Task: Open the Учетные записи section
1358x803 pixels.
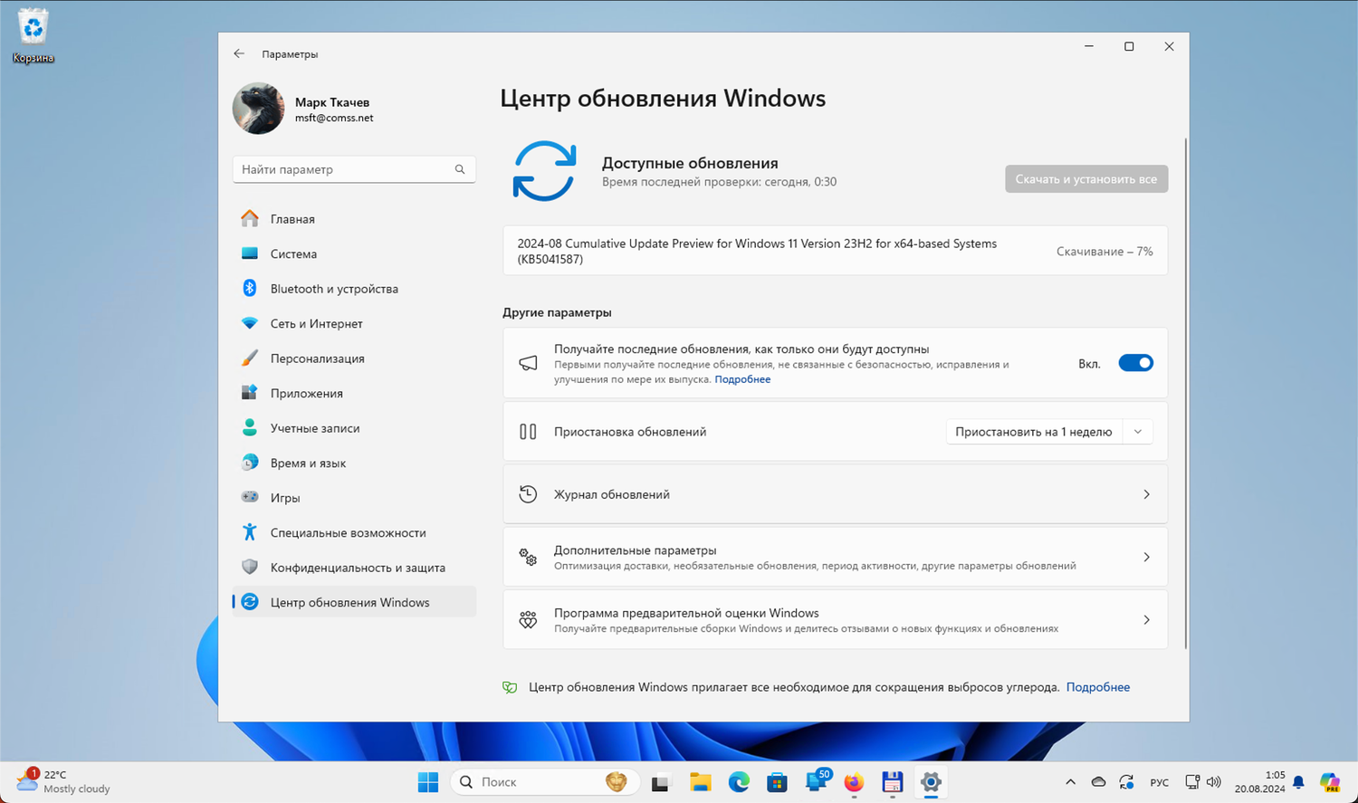Action: point(354,428)
